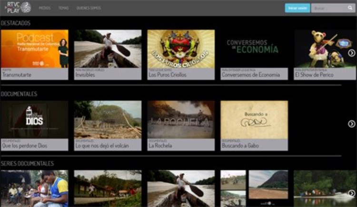Open the Medios menu
Image resolution: width=357 pixels, height=207 pixels.
(x=45, y=8)
